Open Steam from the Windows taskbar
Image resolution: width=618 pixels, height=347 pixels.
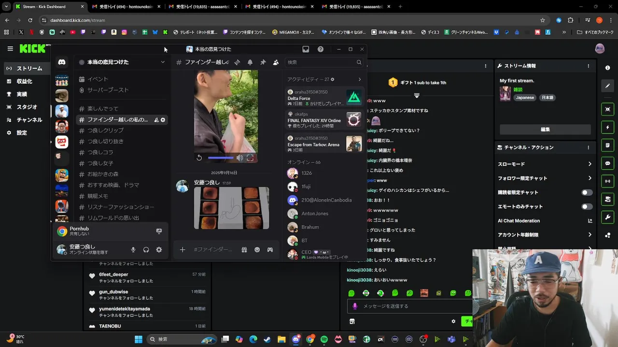click(x=267, y=339)
